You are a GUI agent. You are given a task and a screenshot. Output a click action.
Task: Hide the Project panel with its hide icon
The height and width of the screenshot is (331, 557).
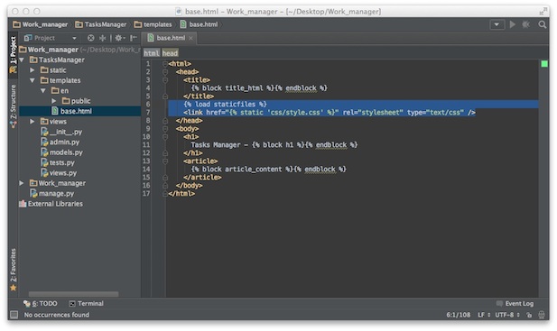tap(134, 38)
